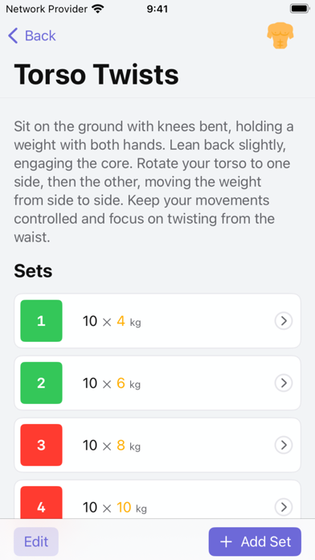
Task: Click the Edit button
Action: (36, 541)
